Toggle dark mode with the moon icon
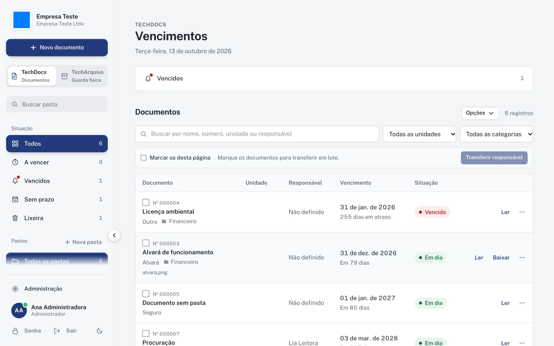Screen dimensions: 554x346 [x=100, y=331]
